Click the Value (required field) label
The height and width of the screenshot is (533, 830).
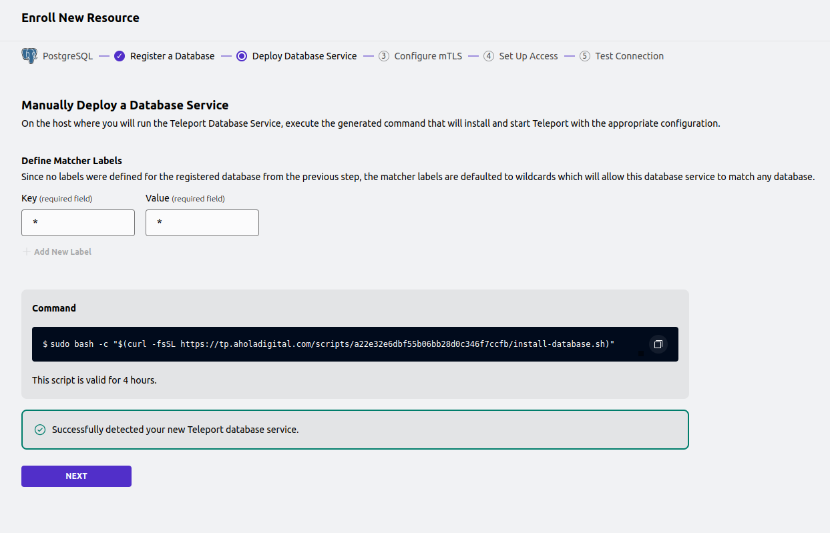coord(185,198)
